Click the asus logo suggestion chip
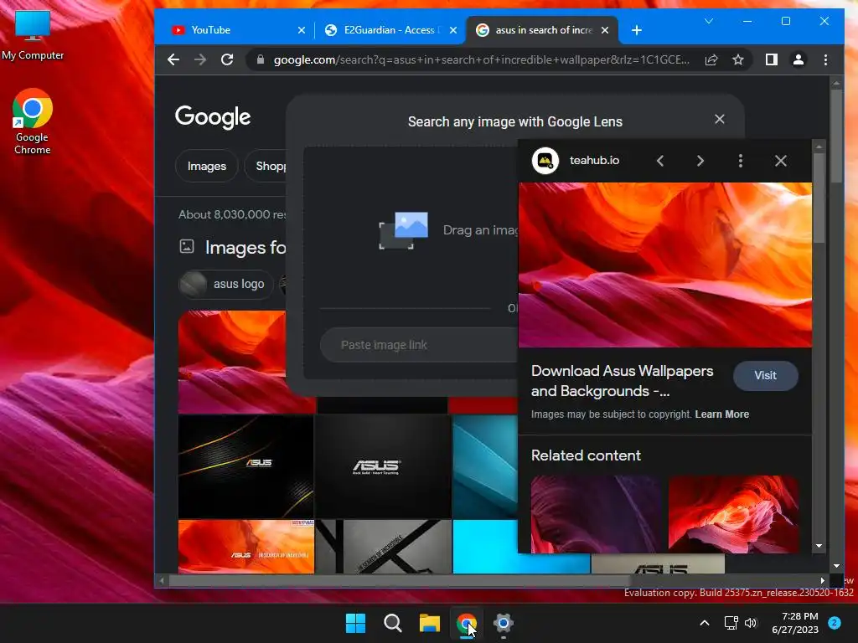 click(225, 285)
